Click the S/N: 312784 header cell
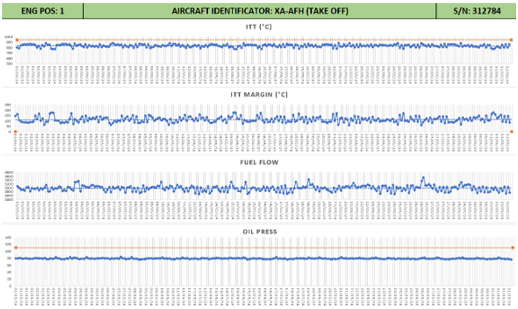This screenshot has width=518, height=309. (476, 11)
